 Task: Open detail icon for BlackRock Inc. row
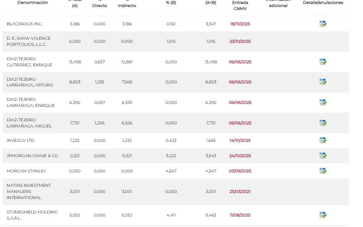(323, 24)
